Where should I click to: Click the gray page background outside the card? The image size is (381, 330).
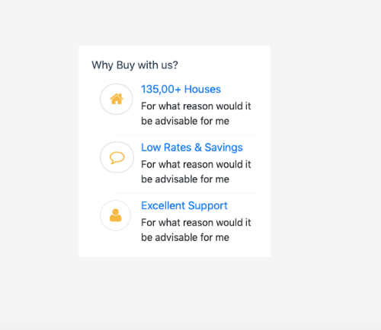coord(325,152)
